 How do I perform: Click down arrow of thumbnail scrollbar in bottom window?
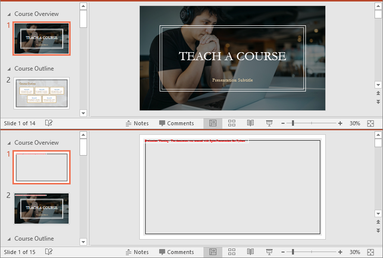[83, 242]
